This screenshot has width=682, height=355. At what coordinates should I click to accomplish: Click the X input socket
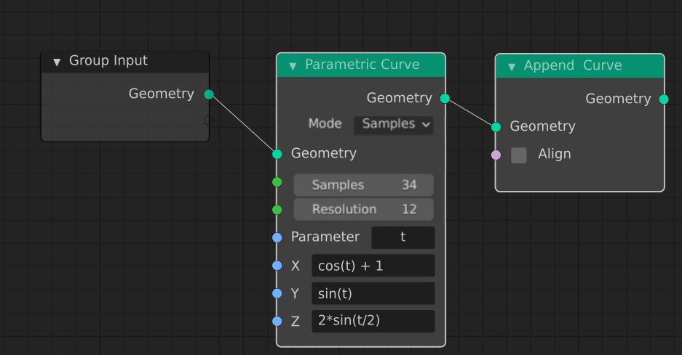click(277, 266)
